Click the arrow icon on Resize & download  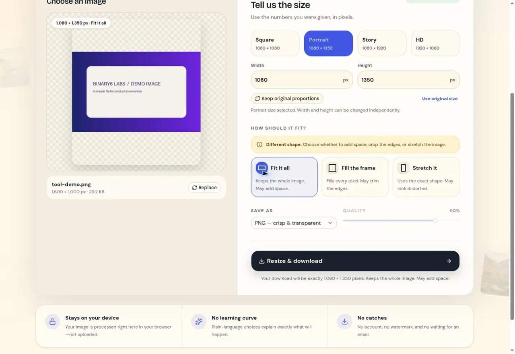click(x=449, y=261)
